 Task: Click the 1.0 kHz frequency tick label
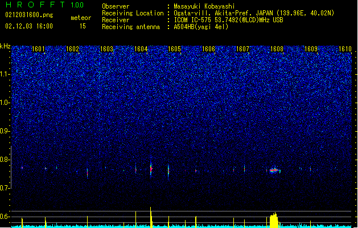click(5, 103)
